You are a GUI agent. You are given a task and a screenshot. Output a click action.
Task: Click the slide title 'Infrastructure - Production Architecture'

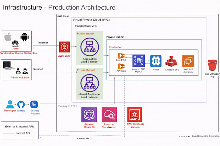[59, 7]
